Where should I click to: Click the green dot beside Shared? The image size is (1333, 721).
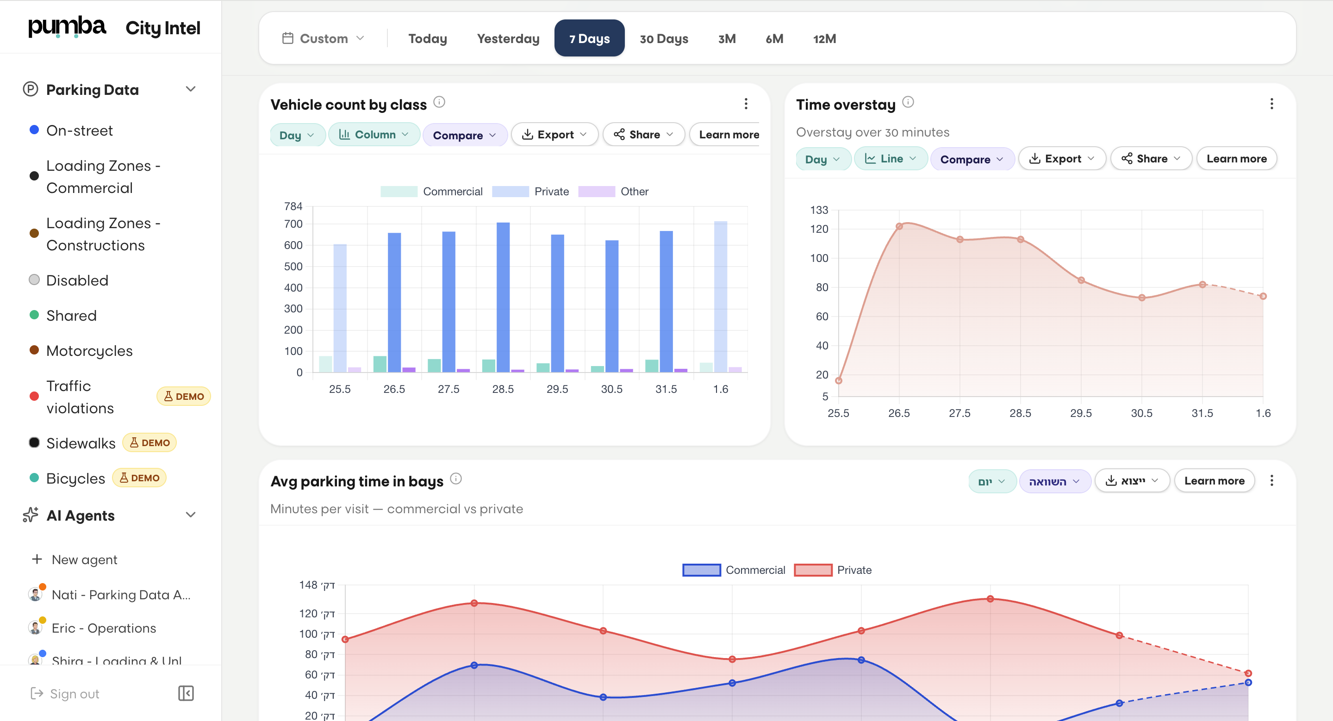pyautogui.click(x=34, y=315)
